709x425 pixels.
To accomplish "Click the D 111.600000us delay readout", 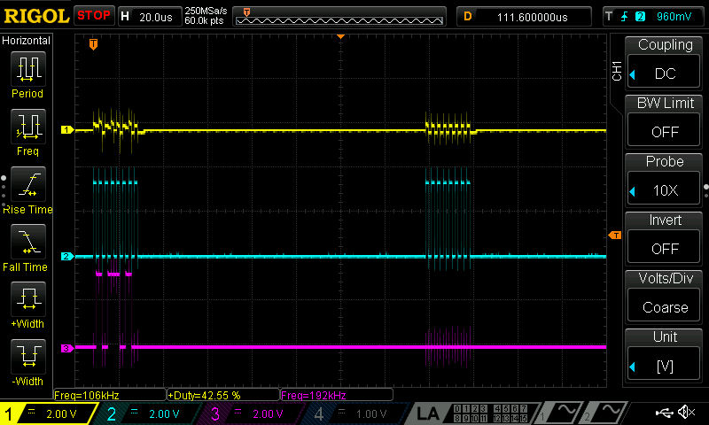I will coord(524,17).
